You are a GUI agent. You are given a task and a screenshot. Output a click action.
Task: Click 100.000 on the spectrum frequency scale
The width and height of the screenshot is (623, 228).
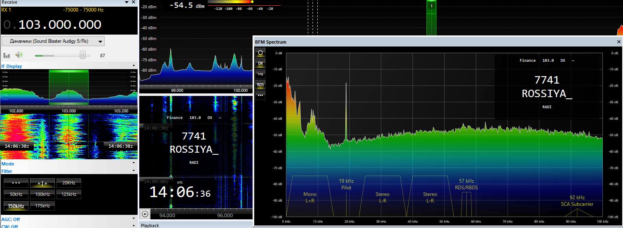(241, 90)
